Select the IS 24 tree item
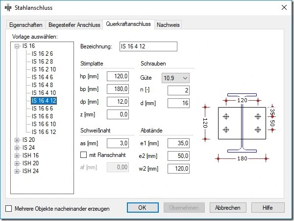 (x=29, y=148)
